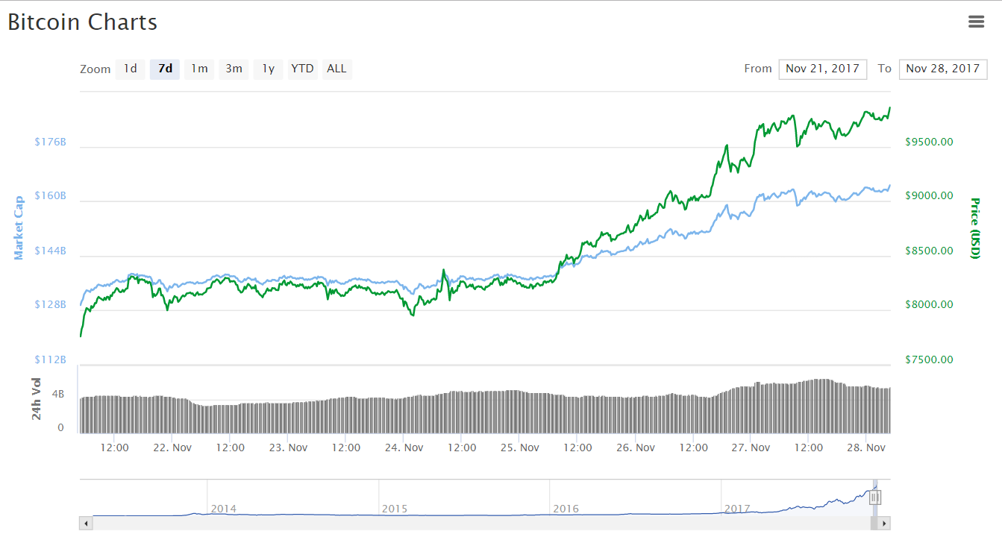Select YTD zoom range
1002x537 pixels.
tap(302, 69)
